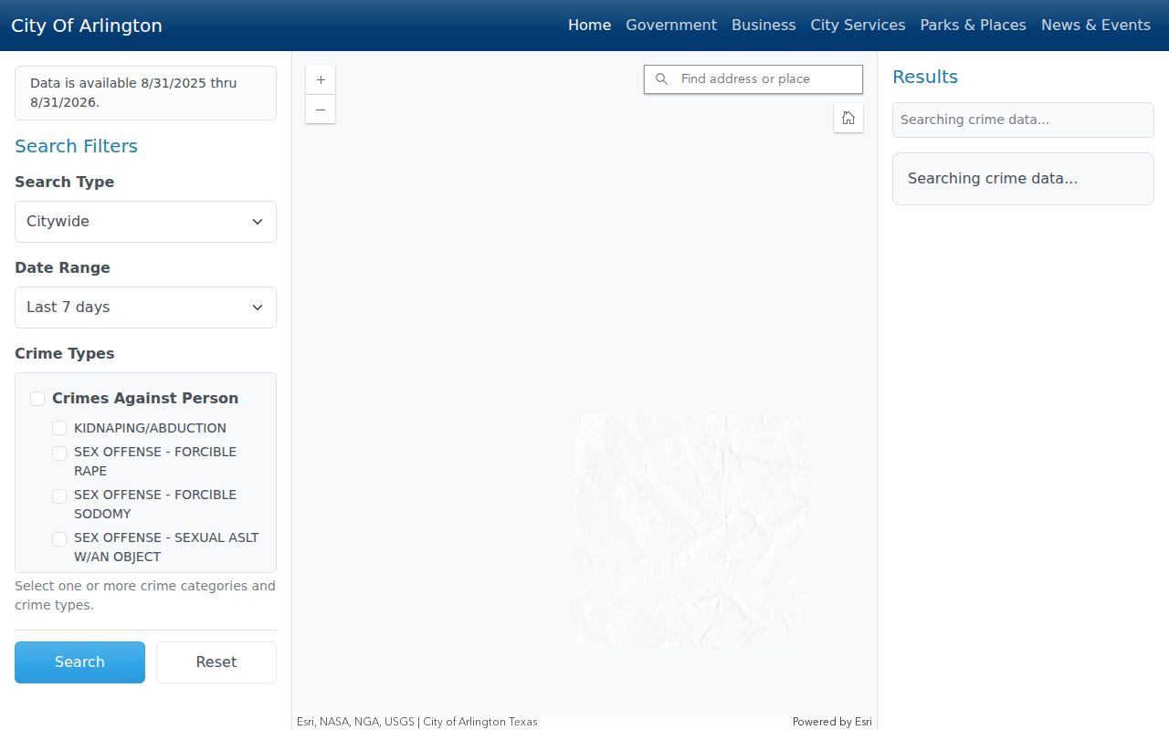
Task: Click the 'Select one or more crime categories' hint
Action: [145, 596]
